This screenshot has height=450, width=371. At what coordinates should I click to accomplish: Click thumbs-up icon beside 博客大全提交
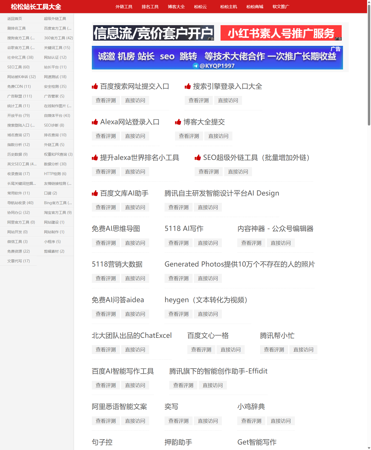pos(178,122)
